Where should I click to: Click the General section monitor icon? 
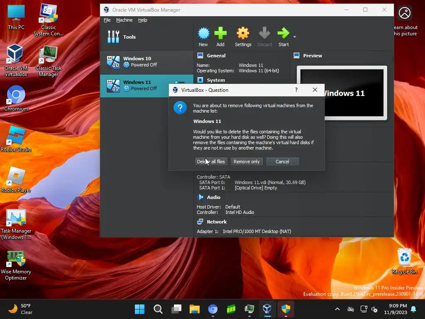(200, 56)
